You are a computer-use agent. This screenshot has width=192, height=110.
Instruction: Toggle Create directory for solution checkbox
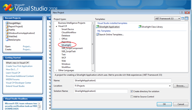(x=132, y=91)
